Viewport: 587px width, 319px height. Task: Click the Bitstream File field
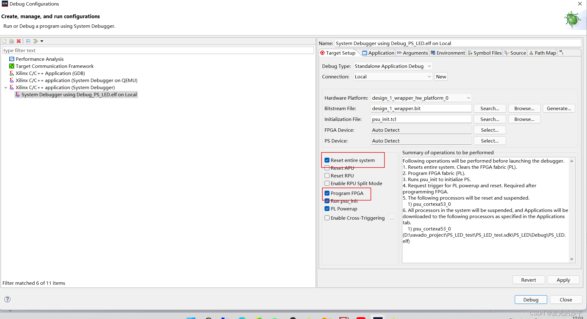tap(421, 108)
